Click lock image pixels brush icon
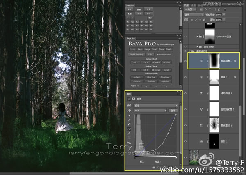 pyautogui.click(x=196, y=20)
